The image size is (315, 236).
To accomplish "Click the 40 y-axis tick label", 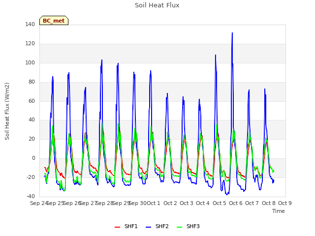I will click(31, 120).
